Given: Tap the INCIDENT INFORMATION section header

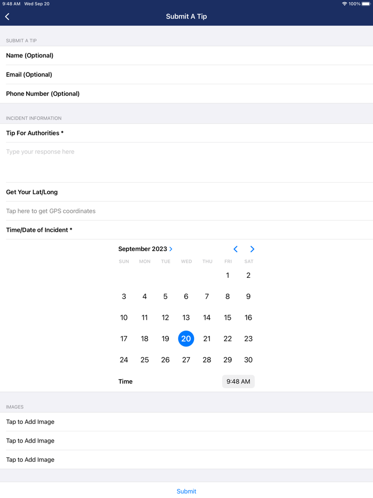Looking at the screenshot, I should (x=34, y=118).
